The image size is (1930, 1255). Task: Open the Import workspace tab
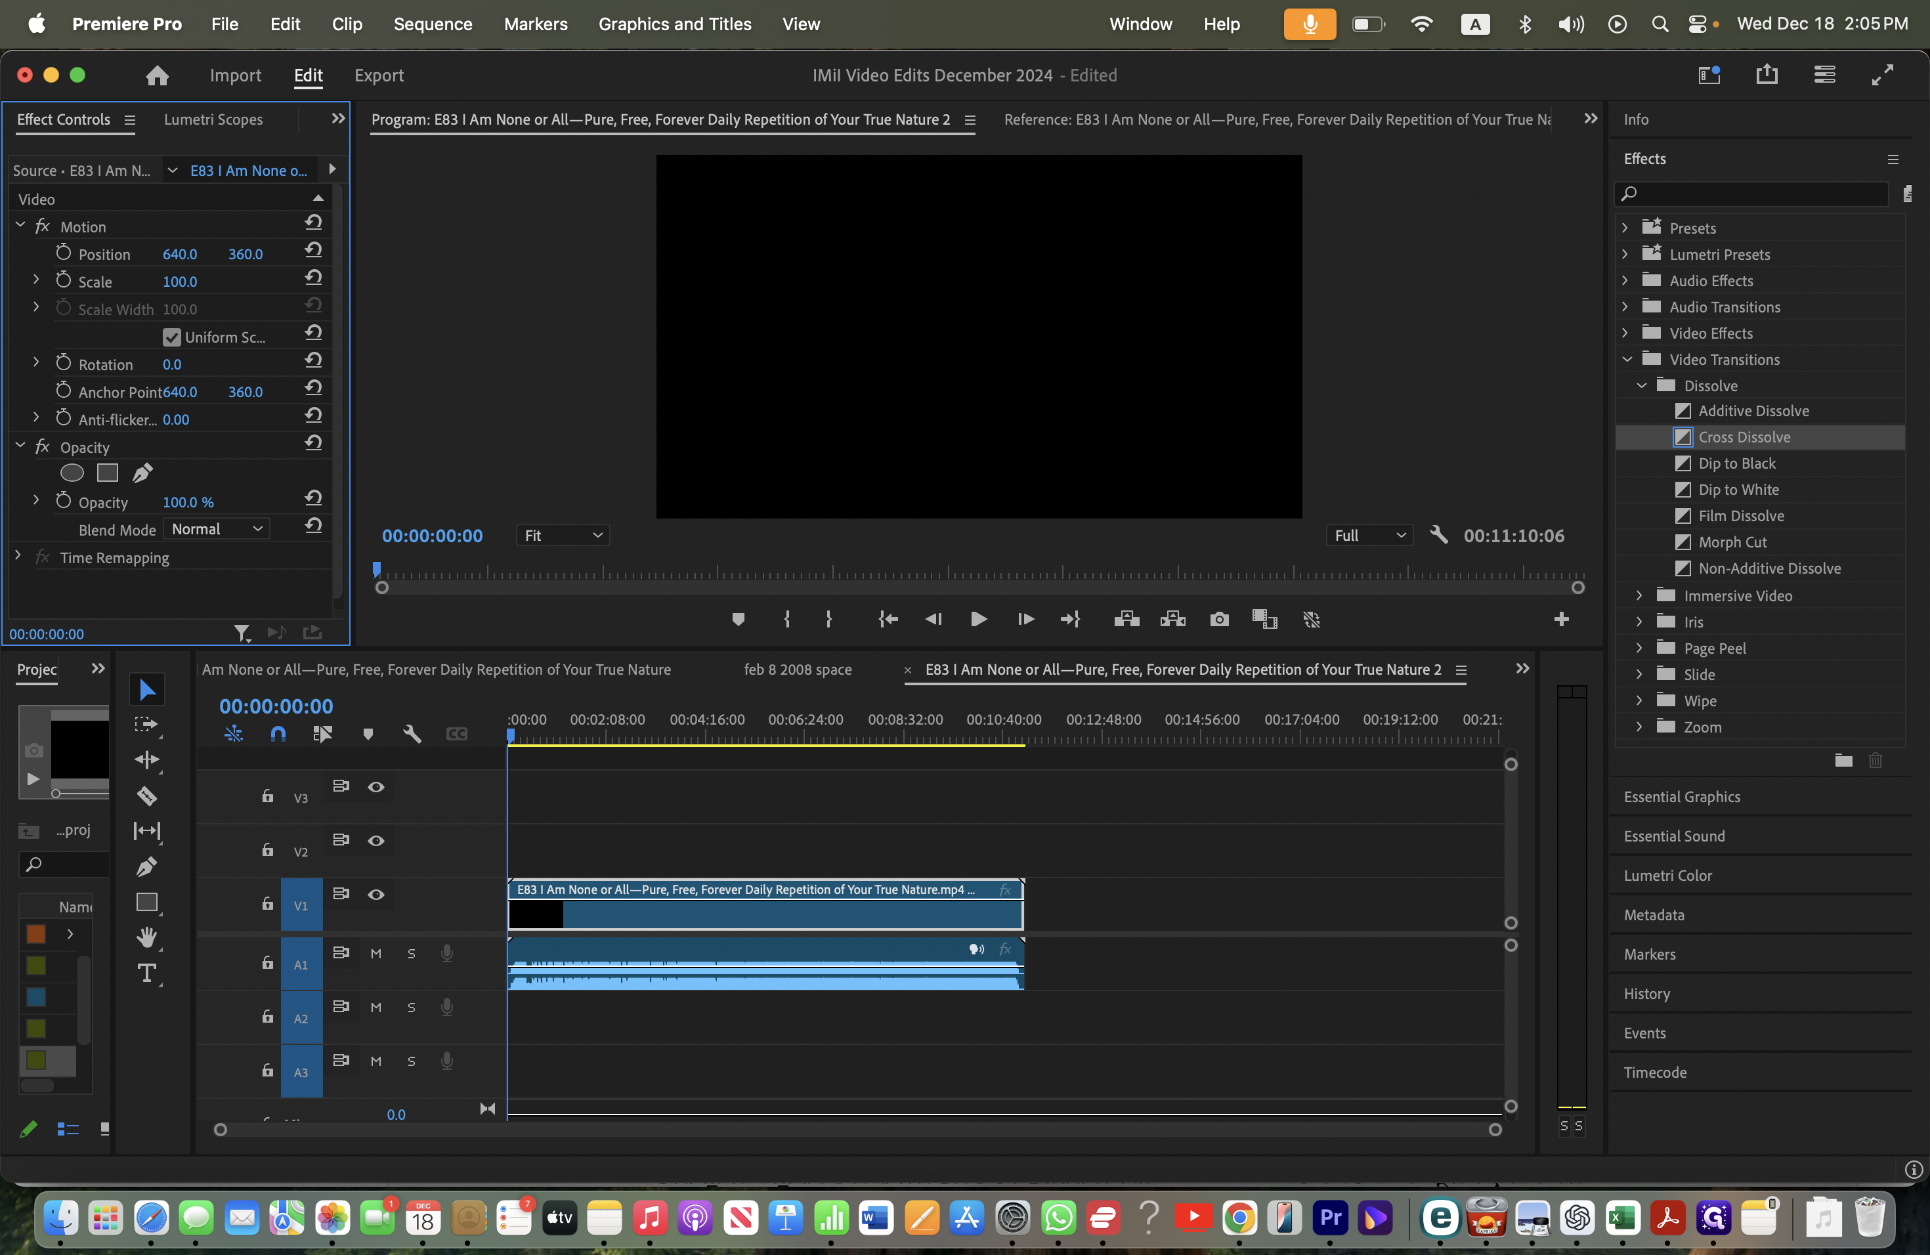tap(235, 75)
